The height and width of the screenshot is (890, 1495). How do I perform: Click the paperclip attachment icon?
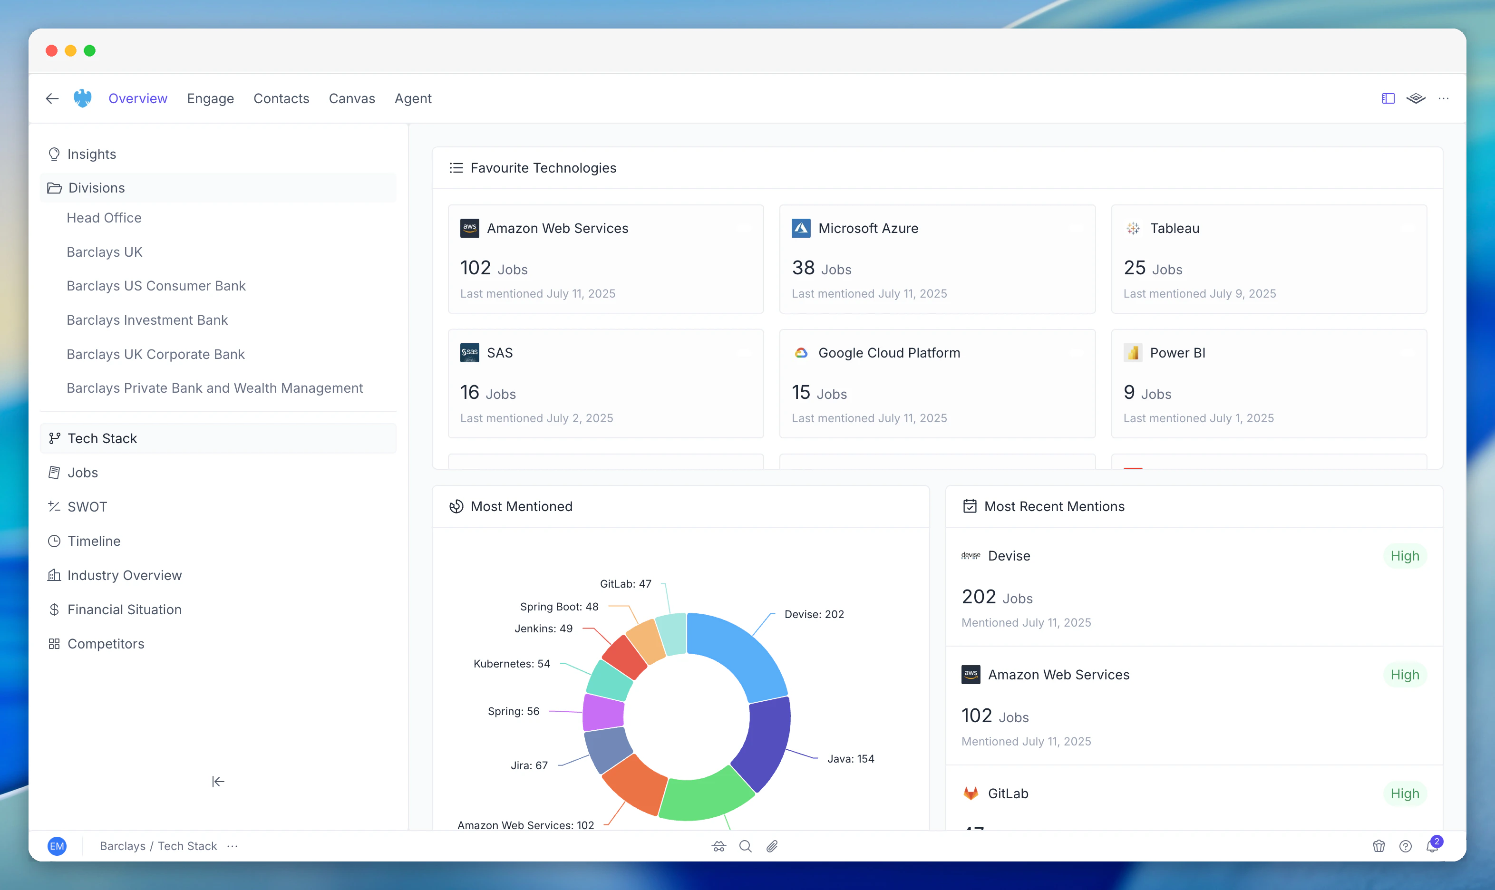772,846
